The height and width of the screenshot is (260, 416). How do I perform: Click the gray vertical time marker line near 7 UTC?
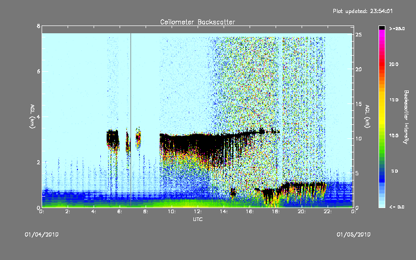pyautogui.click(x=131, y=120)
